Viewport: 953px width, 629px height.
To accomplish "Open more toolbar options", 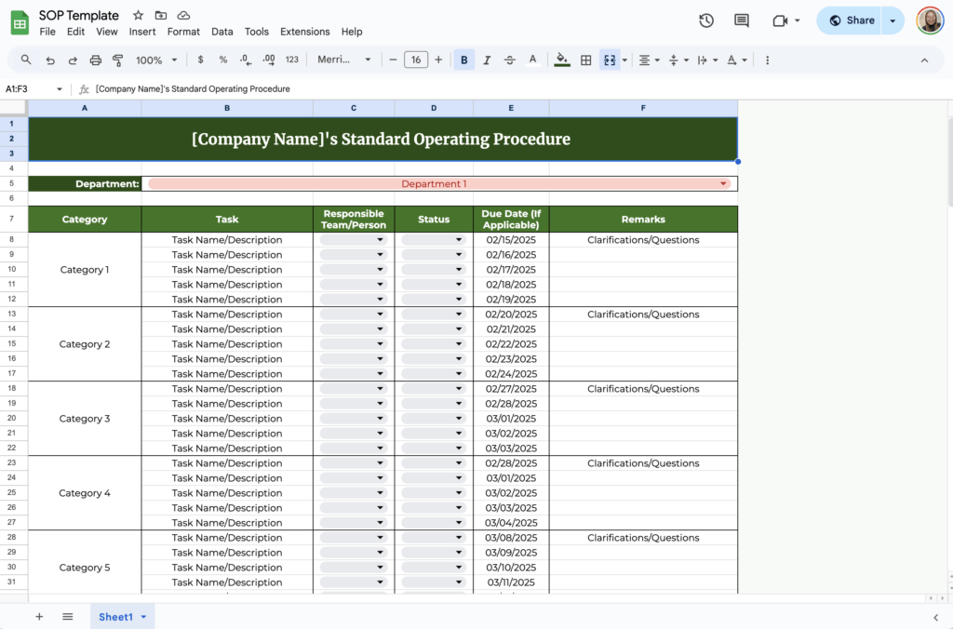I will [x=767, y=60].
